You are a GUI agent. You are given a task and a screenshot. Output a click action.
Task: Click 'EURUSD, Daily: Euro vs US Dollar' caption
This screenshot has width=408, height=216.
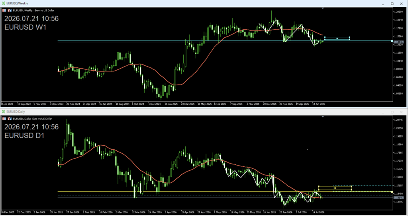click(x=32, y=118)
